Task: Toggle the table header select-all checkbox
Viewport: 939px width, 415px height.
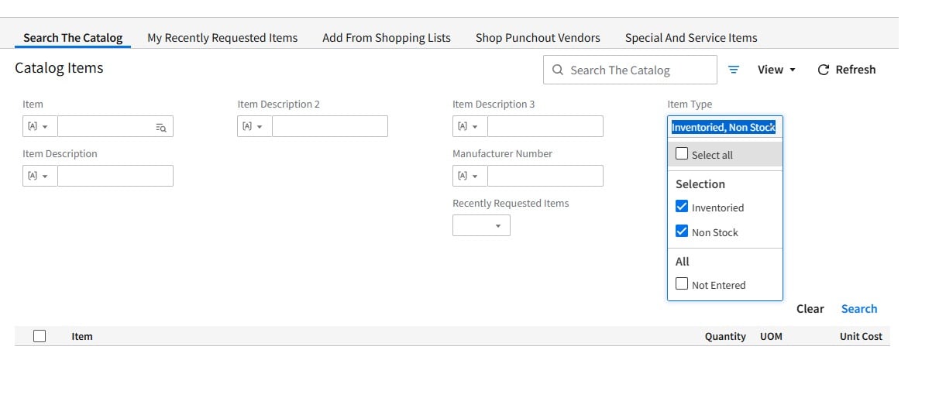Action: pos(40,336)
